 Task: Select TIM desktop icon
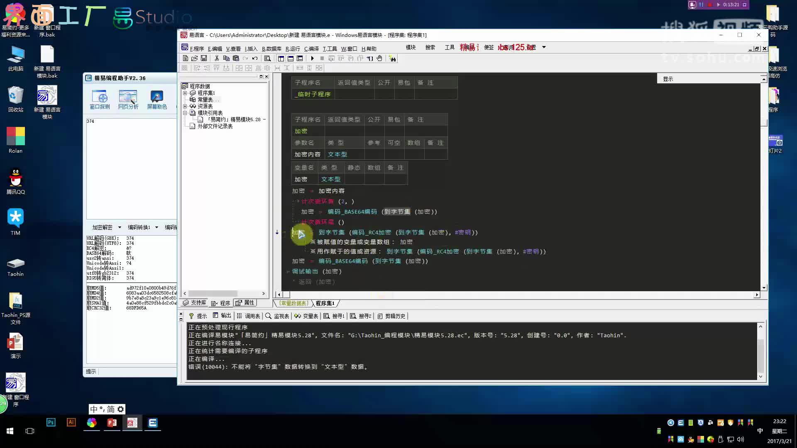pos(15,222)
